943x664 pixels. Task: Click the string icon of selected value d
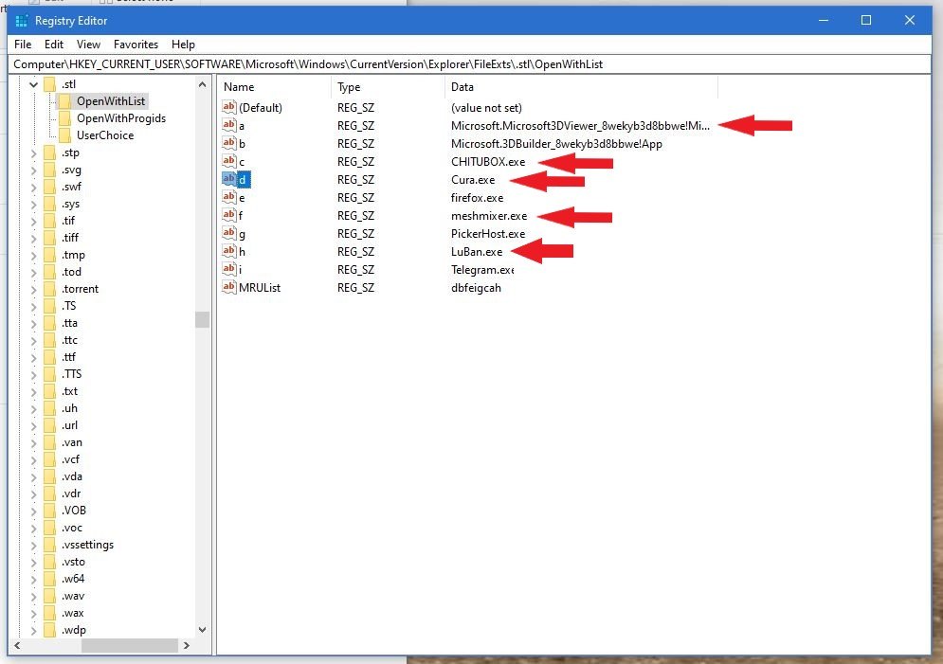coord(229,179)
